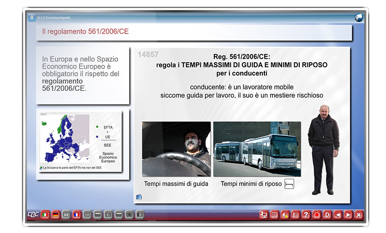
Task: Select the German flag language button
Action: point(56,215)
